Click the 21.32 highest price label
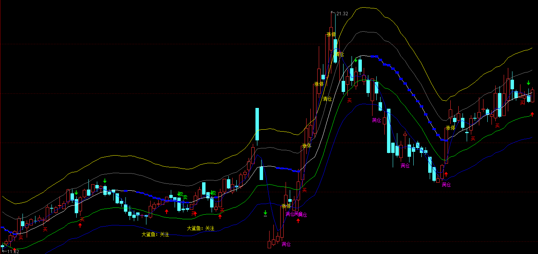Viewport: 538px width, 254px height. click(x=342, y=13)
